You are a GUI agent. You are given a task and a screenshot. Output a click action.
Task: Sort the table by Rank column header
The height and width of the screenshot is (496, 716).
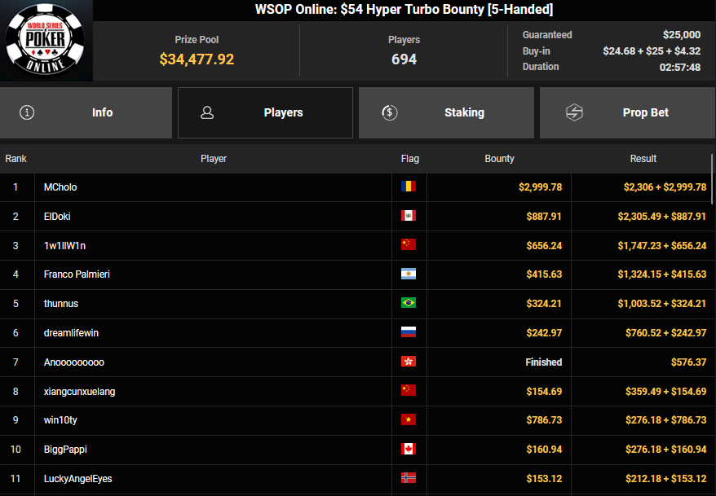click(x=16, y=159)
